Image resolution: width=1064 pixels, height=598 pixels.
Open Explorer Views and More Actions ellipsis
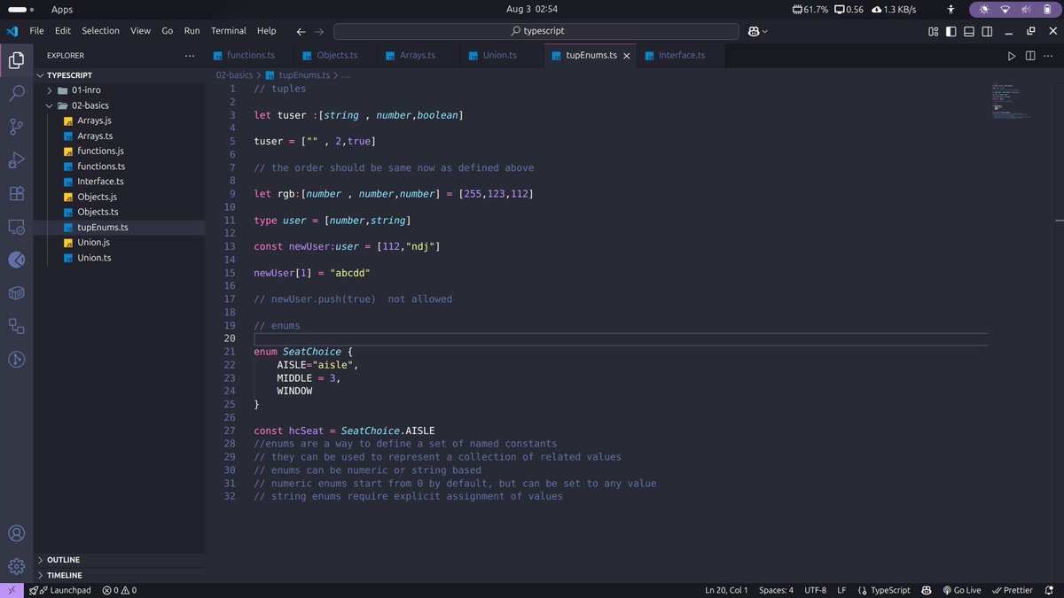(189, 56)
